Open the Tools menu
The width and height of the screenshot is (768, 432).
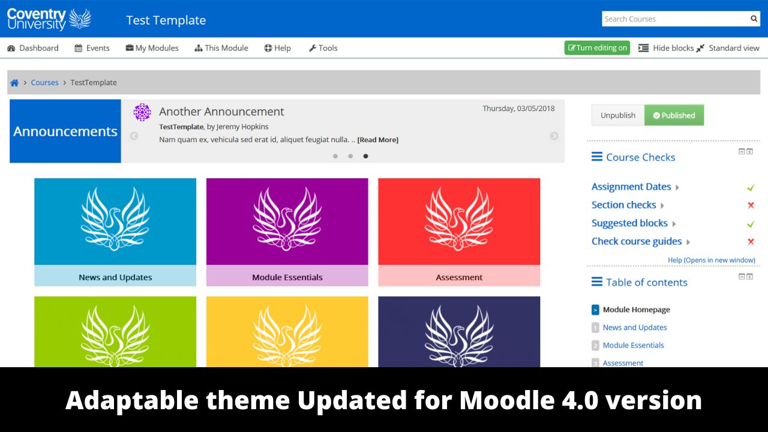point(323,48)
